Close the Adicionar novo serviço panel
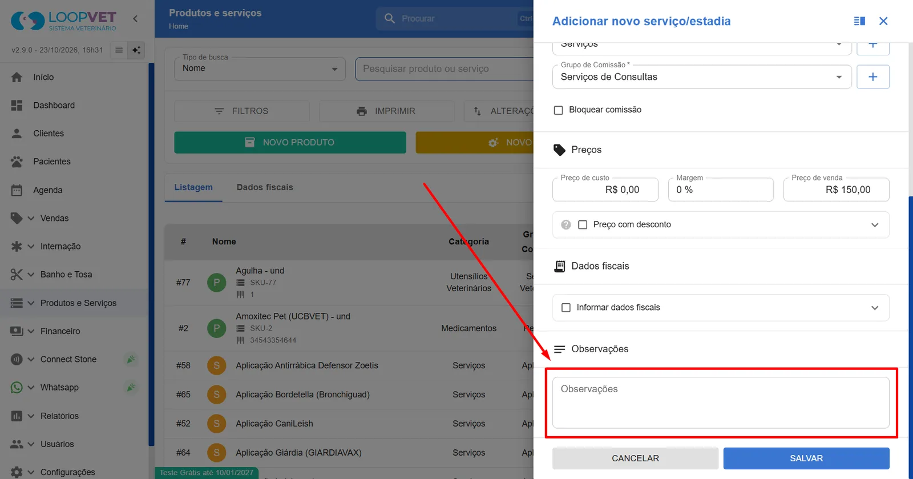Screen dimensions: 913x479 [x=883, y=21]
